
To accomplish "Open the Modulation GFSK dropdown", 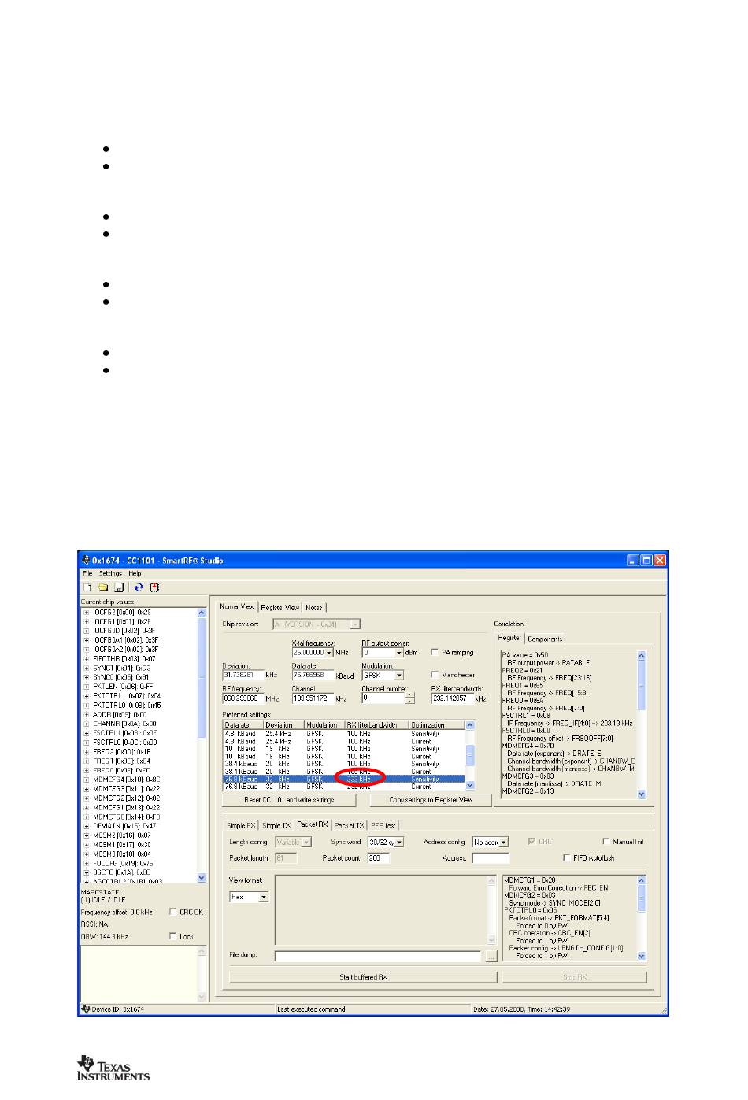I will (x=399, y=675).
